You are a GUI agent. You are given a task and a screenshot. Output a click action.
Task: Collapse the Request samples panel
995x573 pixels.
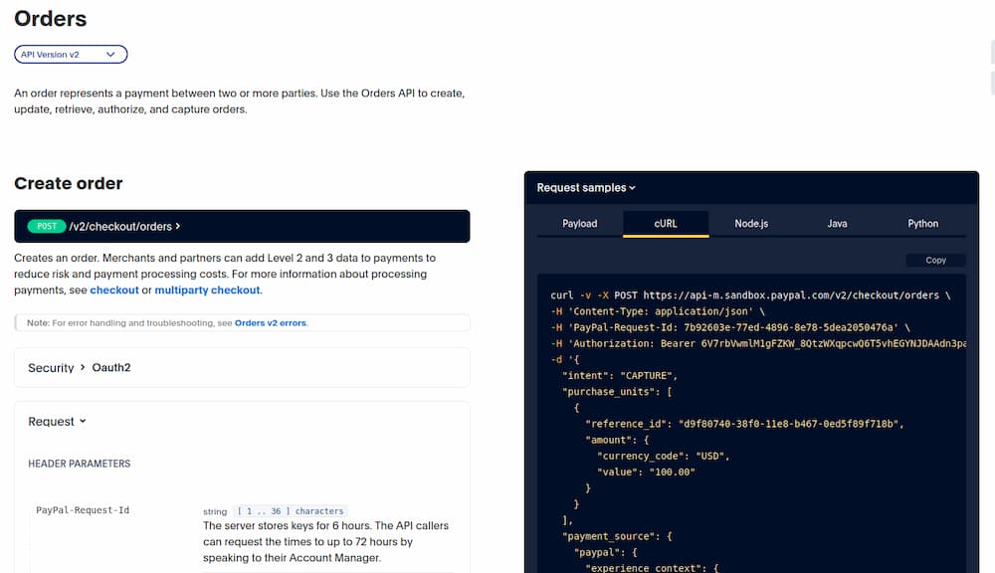click(x=585, y=187)
